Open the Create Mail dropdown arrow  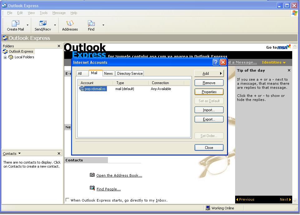click(x=27, y=25)
